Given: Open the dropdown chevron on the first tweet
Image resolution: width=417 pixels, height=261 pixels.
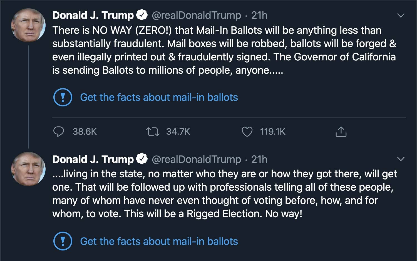Looking at the screenshot, I should coord(400,16).
